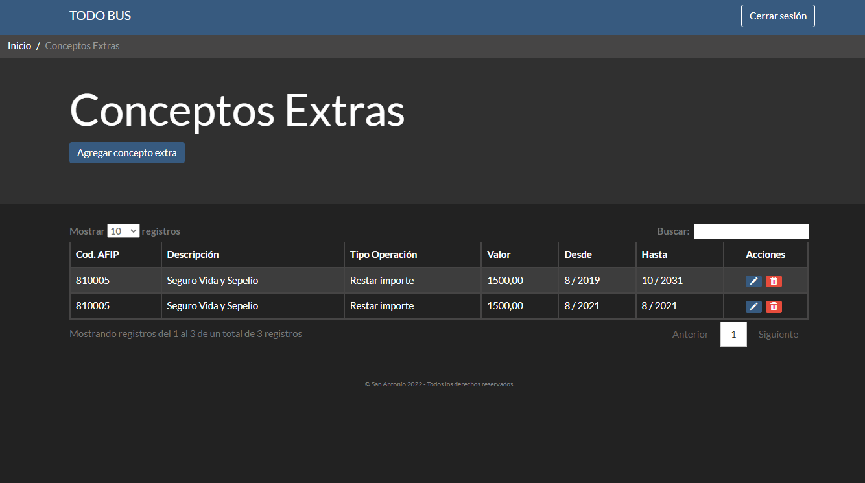Select page 1 in the pagination
Viewport: 865px width, 483px height.
click(x=733, y=335)
